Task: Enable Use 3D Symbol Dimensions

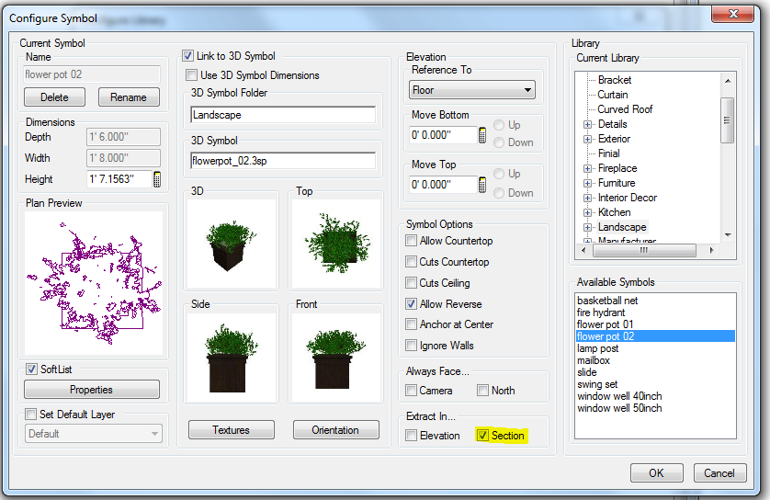Action: click(191, 75)
